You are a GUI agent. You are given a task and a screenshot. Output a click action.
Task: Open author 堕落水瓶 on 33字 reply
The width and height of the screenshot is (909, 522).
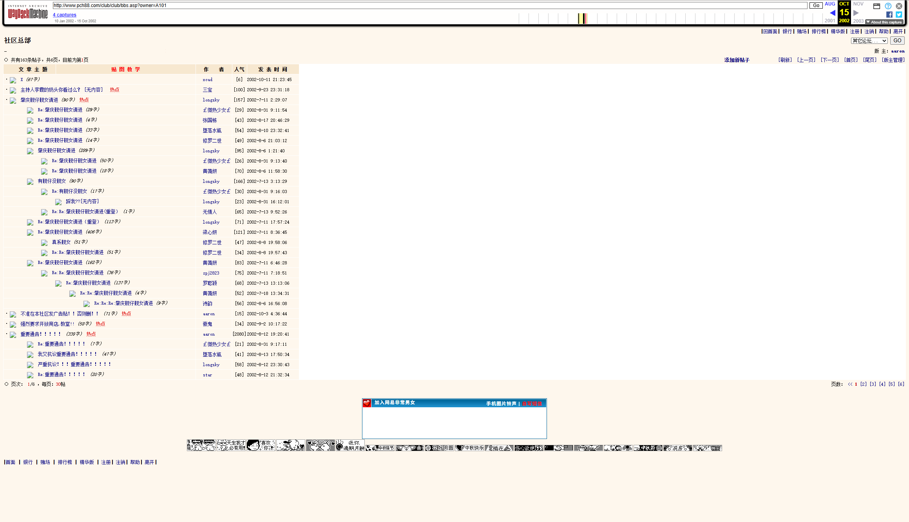coord(212,130)
